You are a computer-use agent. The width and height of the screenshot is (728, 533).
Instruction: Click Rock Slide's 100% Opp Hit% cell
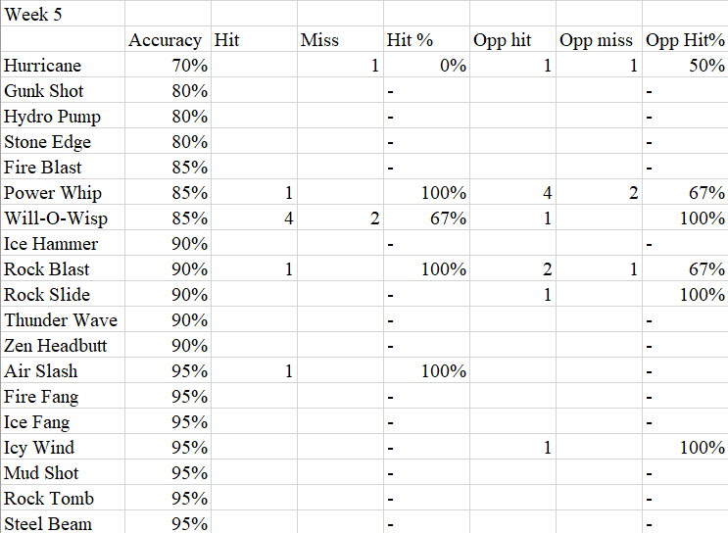(x=685, y=295)
